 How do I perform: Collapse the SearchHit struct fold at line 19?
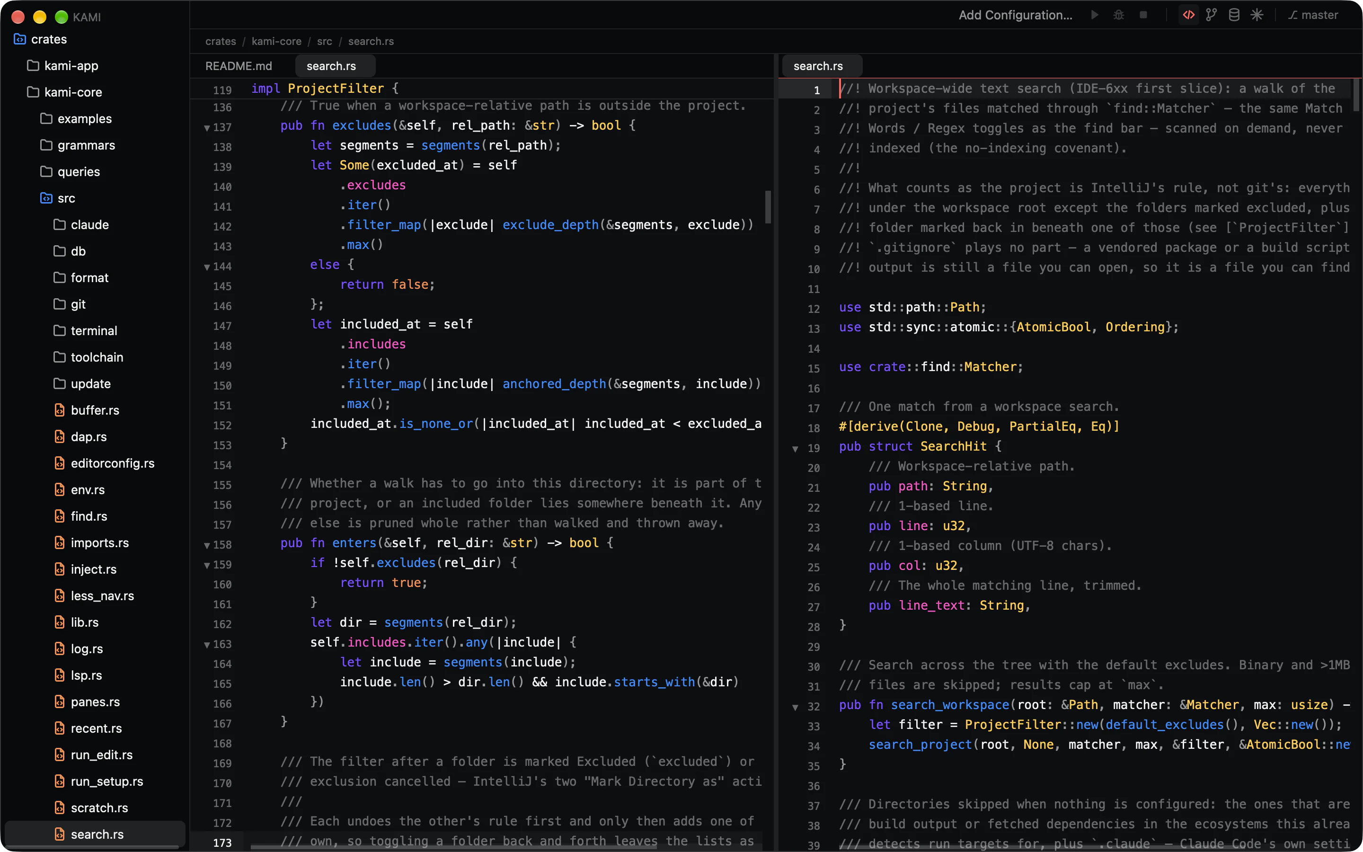click(795, 449)
